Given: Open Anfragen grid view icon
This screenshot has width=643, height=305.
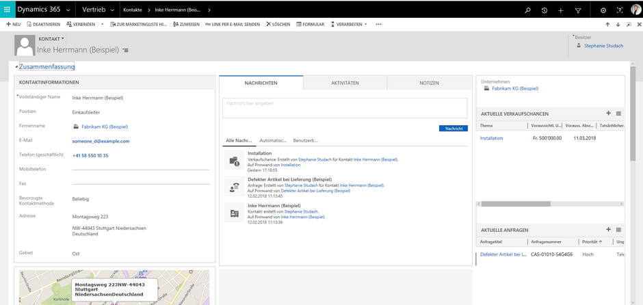Looking at the screenshot, I should (619, 230).
